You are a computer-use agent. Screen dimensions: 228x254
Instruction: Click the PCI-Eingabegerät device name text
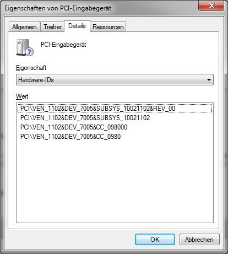point(63,45)
